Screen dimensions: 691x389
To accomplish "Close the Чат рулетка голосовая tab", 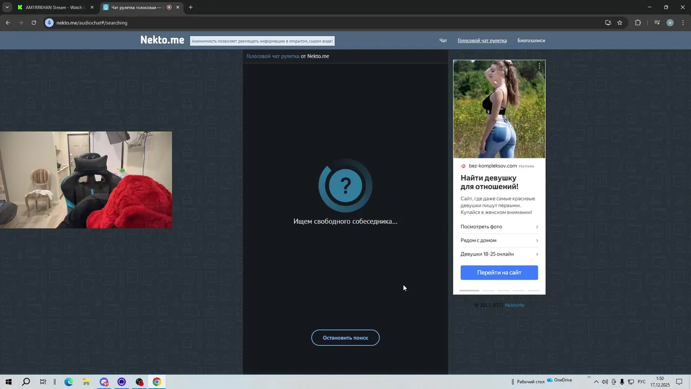I will click(178, 8).
